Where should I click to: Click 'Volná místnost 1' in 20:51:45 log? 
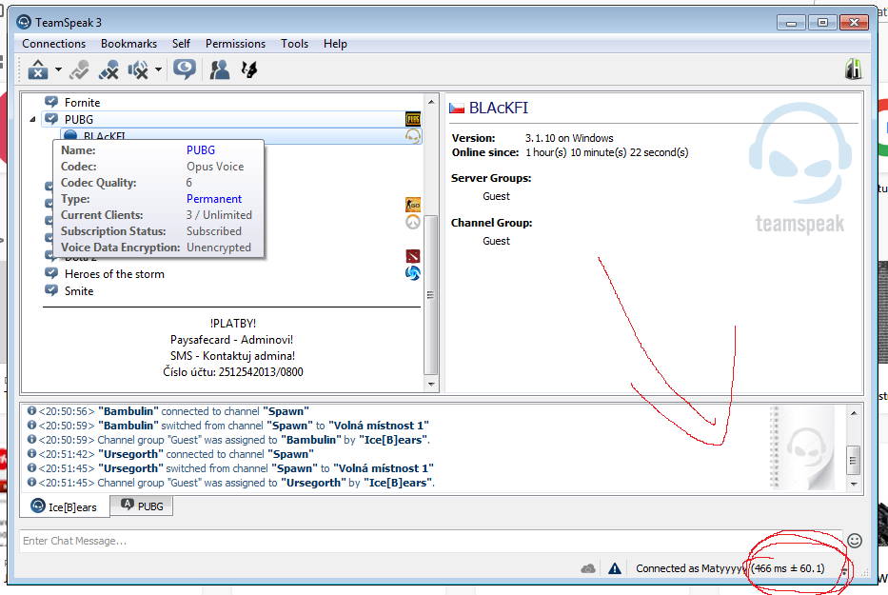[x=384, y=468]
